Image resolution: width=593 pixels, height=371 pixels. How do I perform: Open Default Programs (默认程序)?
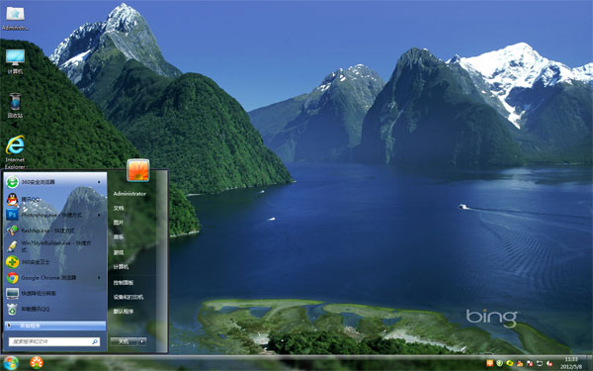coord(124,312)
